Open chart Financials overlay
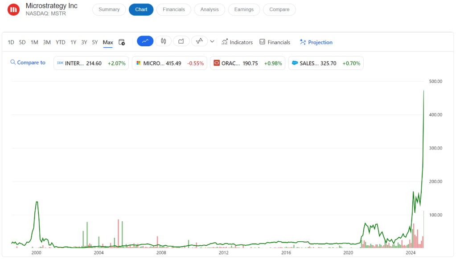Screen dimensions: 456x272 275,42
